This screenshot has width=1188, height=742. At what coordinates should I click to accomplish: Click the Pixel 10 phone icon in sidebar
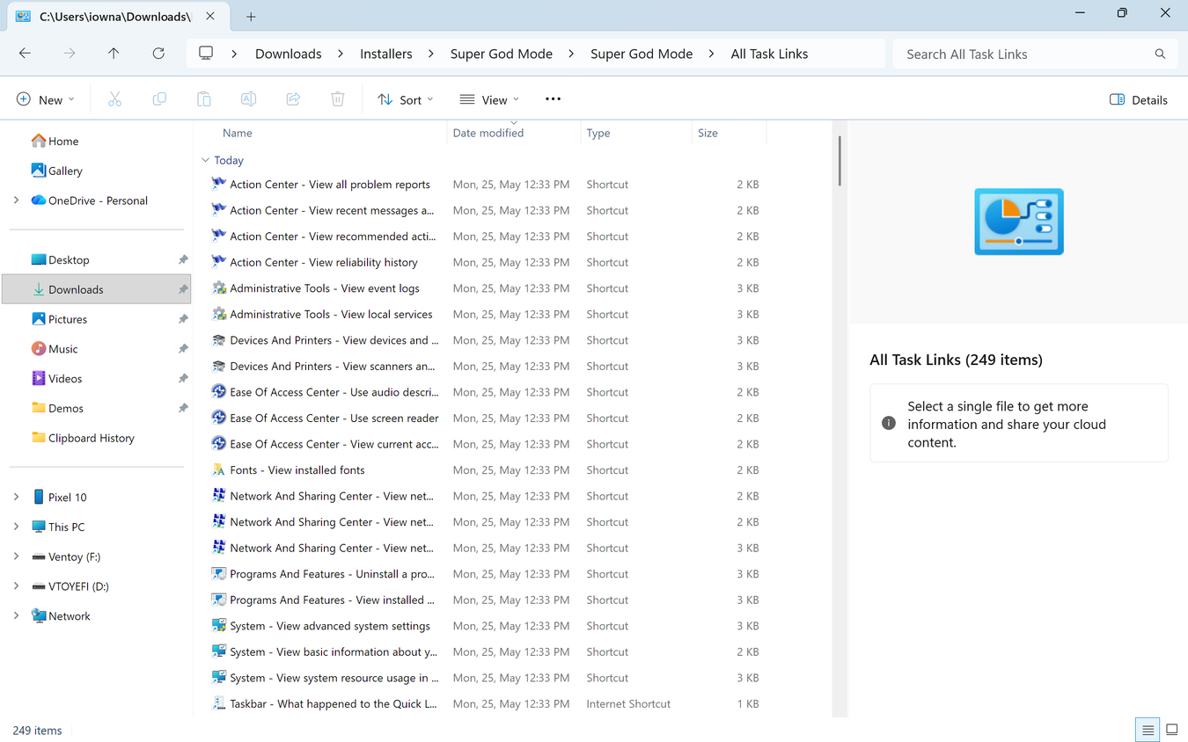tap(38, 497)
